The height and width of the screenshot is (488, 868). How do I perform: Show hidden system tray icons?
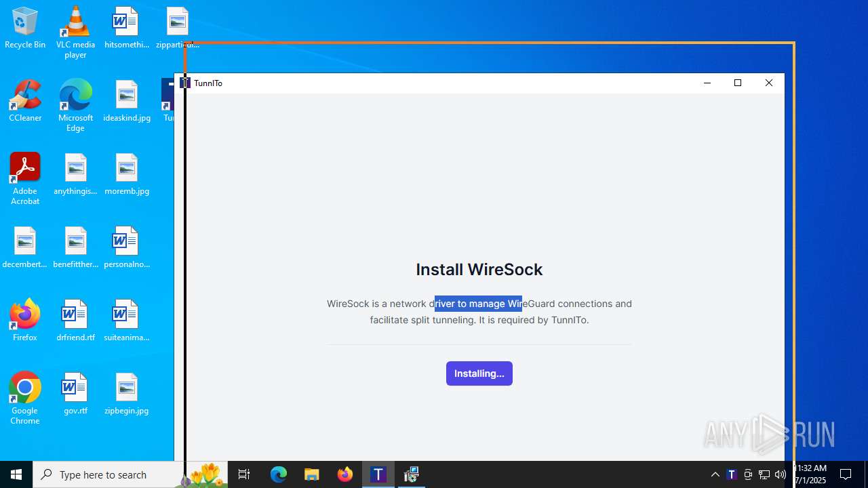[715, 474]
